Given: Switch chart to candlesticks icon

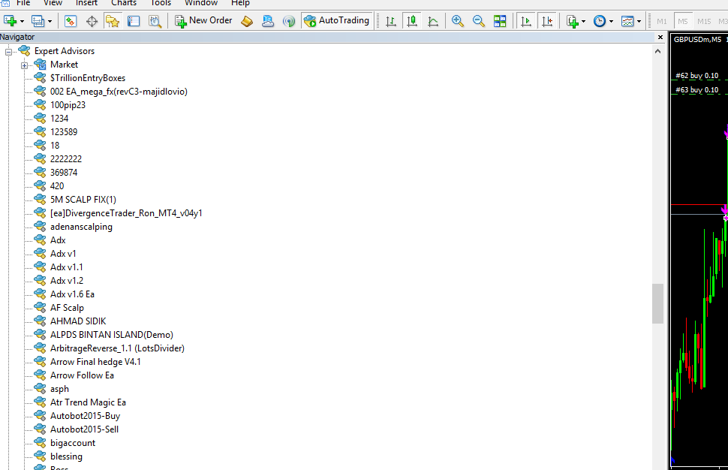Looking at the screenshot, I should coord(412,21).
